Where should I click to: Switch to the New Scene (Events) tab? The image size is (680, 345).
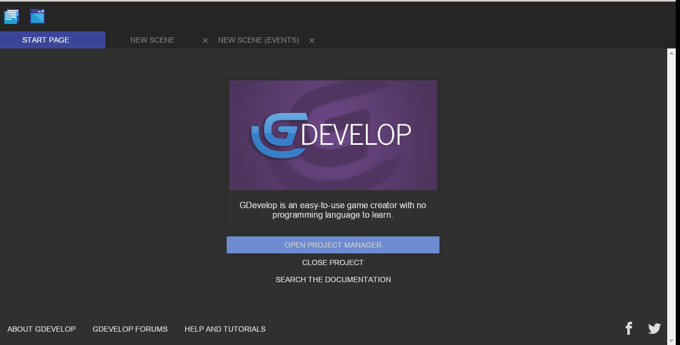[x=259, y=40]
